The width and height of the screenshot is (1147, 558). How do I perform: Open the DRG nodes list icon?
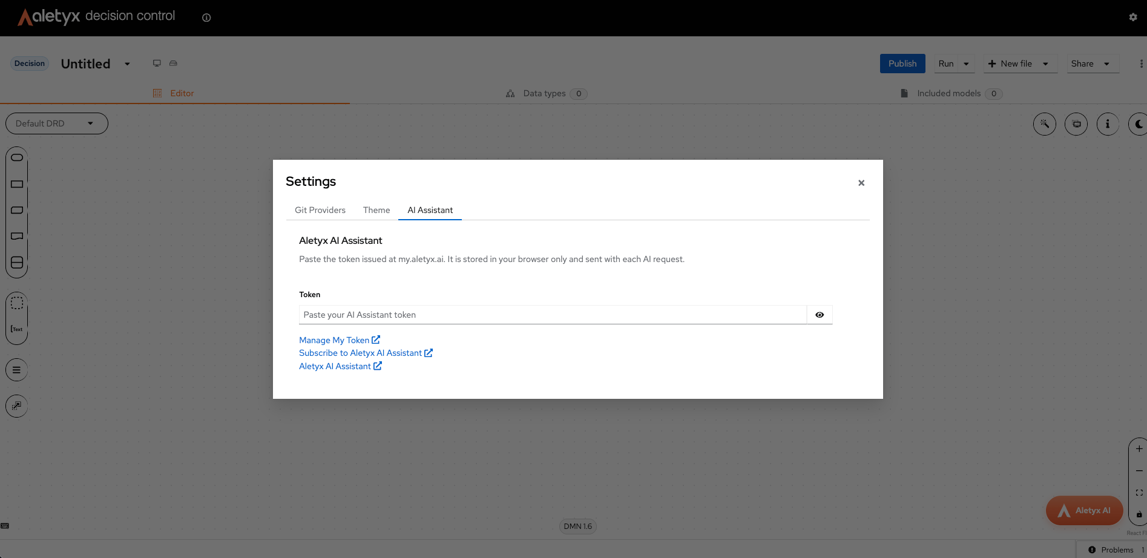pyautogui.click(x=17, y=370)
